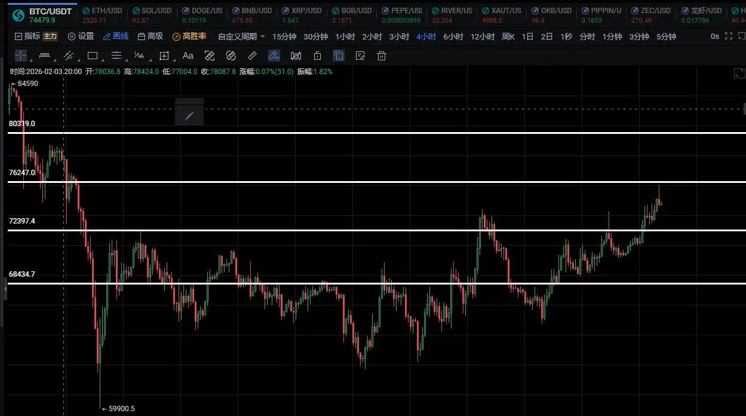This screenshot has height=416, width=746.
Task: Select the rectangle shape tool
Action: click(93, 56)
